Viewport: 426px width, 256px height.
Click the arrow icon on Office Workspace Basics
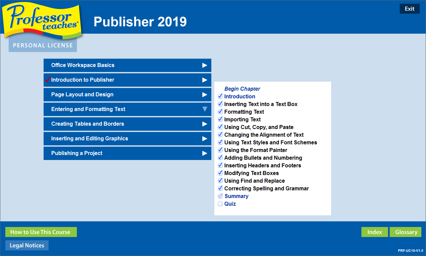205,65
